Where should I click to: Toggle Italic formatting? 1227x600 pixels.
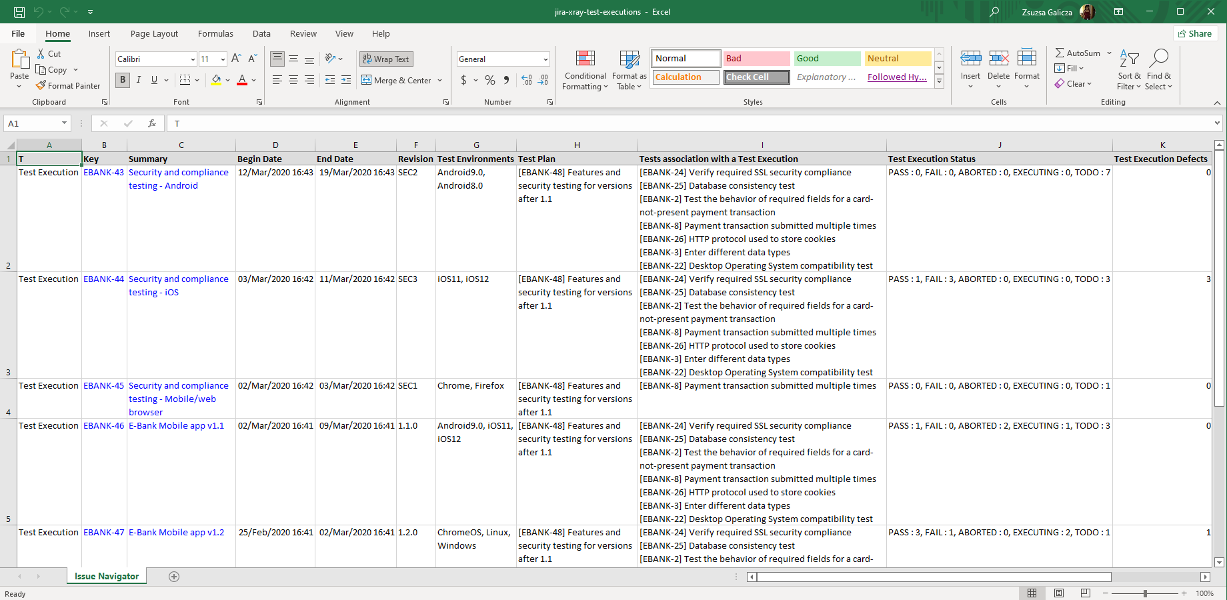click(x=139, y=80)
